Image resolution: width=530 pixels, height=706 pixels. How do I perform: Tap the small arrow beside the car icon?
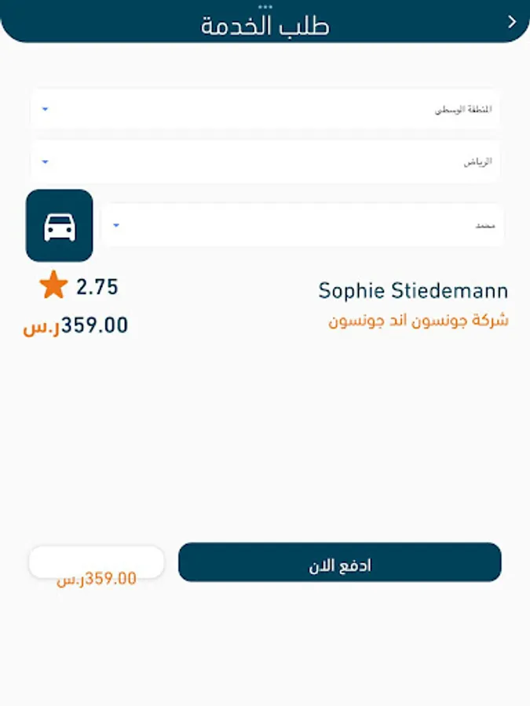(116, 225)
